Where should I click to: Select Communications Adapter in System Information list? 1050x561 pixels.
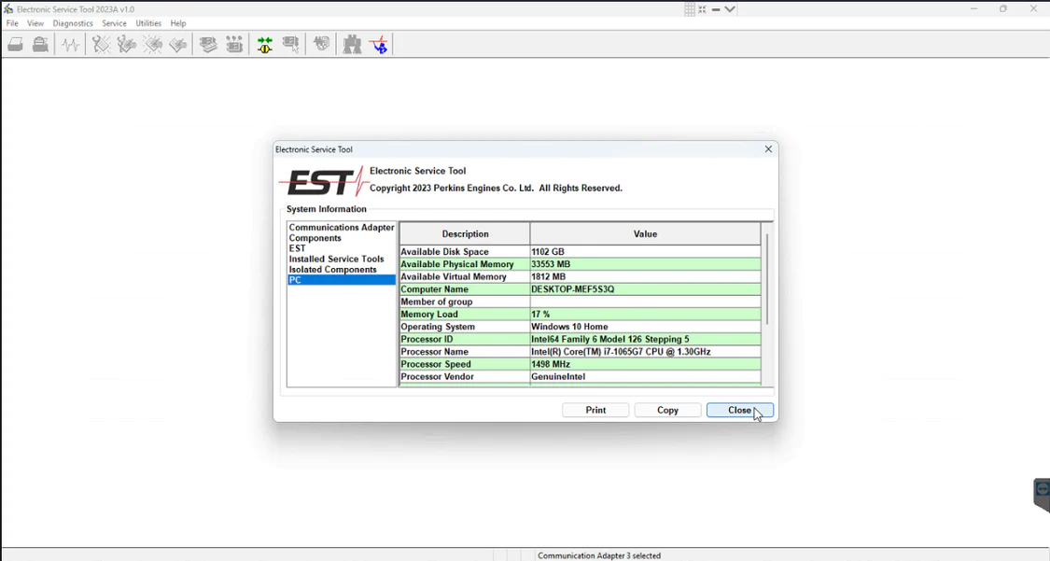[342, 228]
